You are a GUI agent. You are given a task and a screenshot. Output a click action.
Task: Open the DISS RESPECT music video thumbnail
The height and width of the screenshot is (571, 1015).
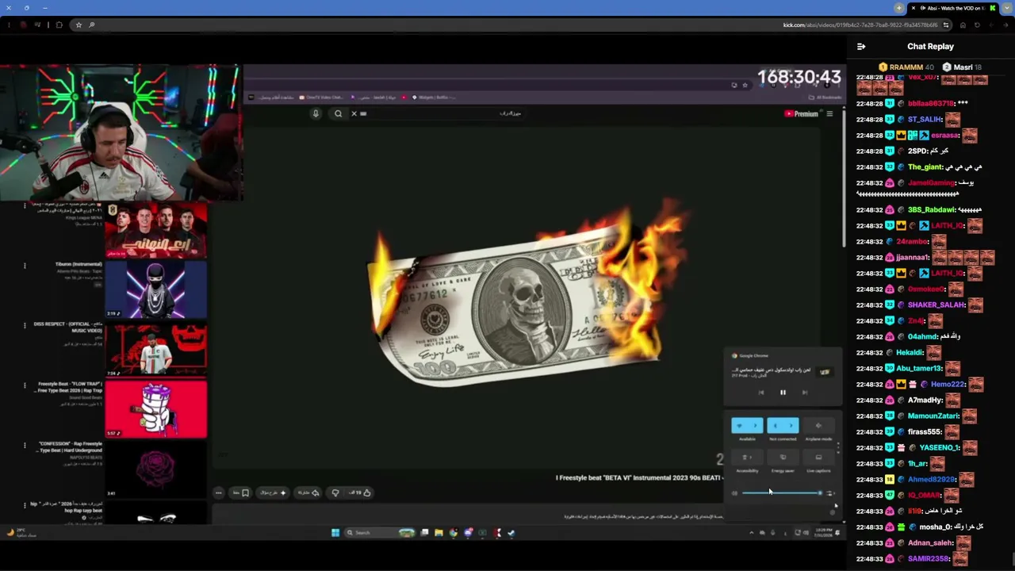point(156,349)
